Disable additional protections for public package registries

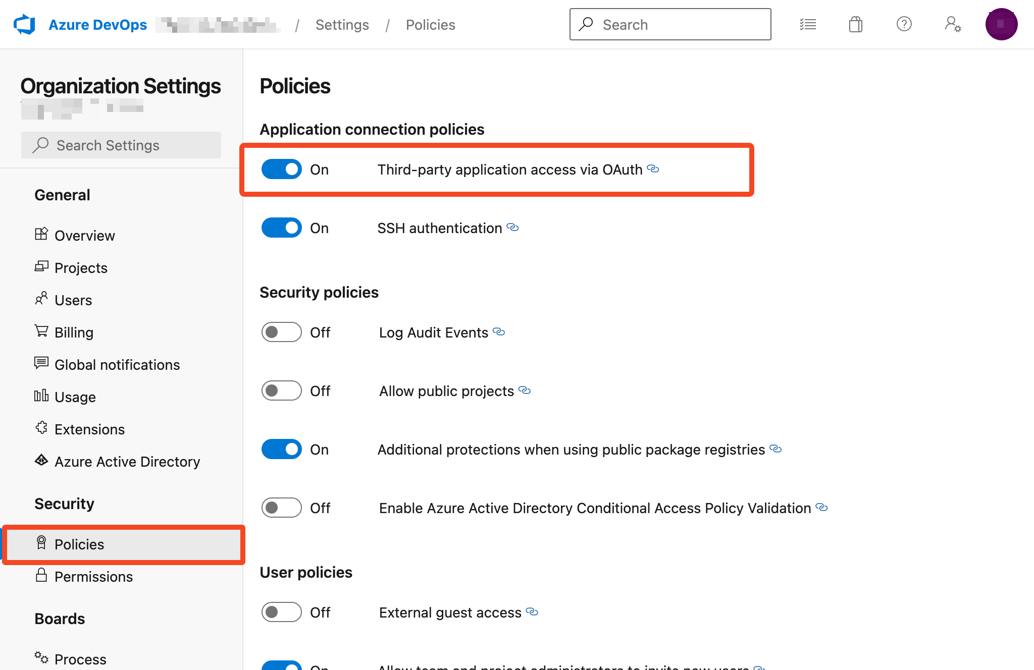(x=282, y=449)
